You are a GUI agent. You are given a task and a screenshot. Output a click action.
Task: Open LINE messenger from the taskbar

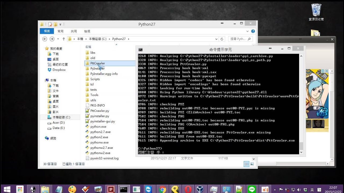pyautogui.click(x=252, y=189)
